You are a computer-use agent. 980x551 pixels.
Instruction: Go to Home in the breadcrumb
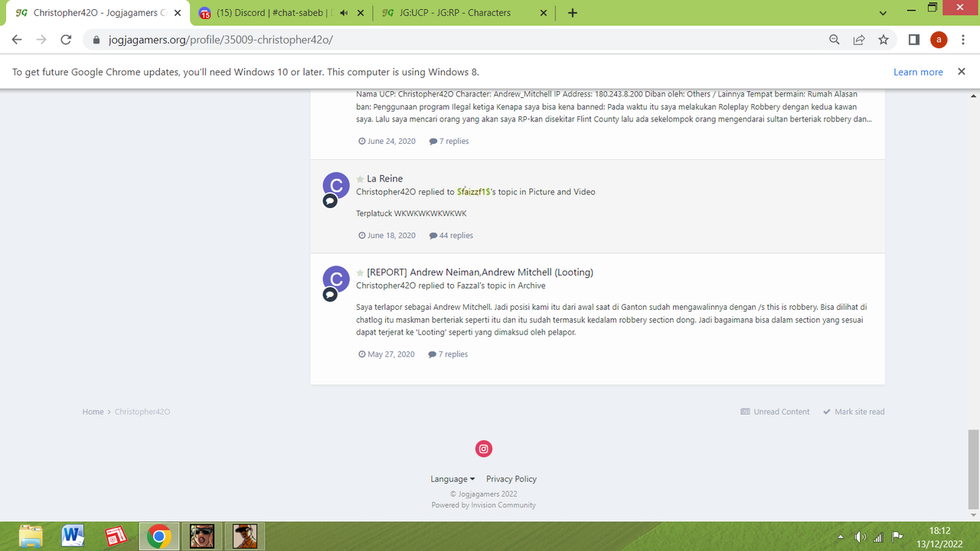click(93, 412)
